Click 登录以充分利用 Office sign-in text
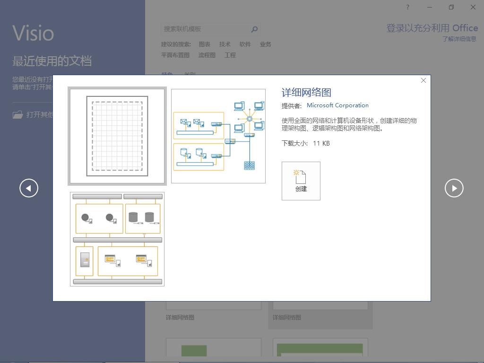 coord(432,28)
